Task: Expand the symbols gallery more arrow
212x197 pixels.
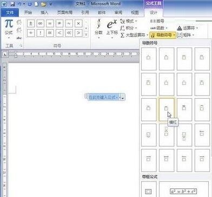Action: [86, 35]
